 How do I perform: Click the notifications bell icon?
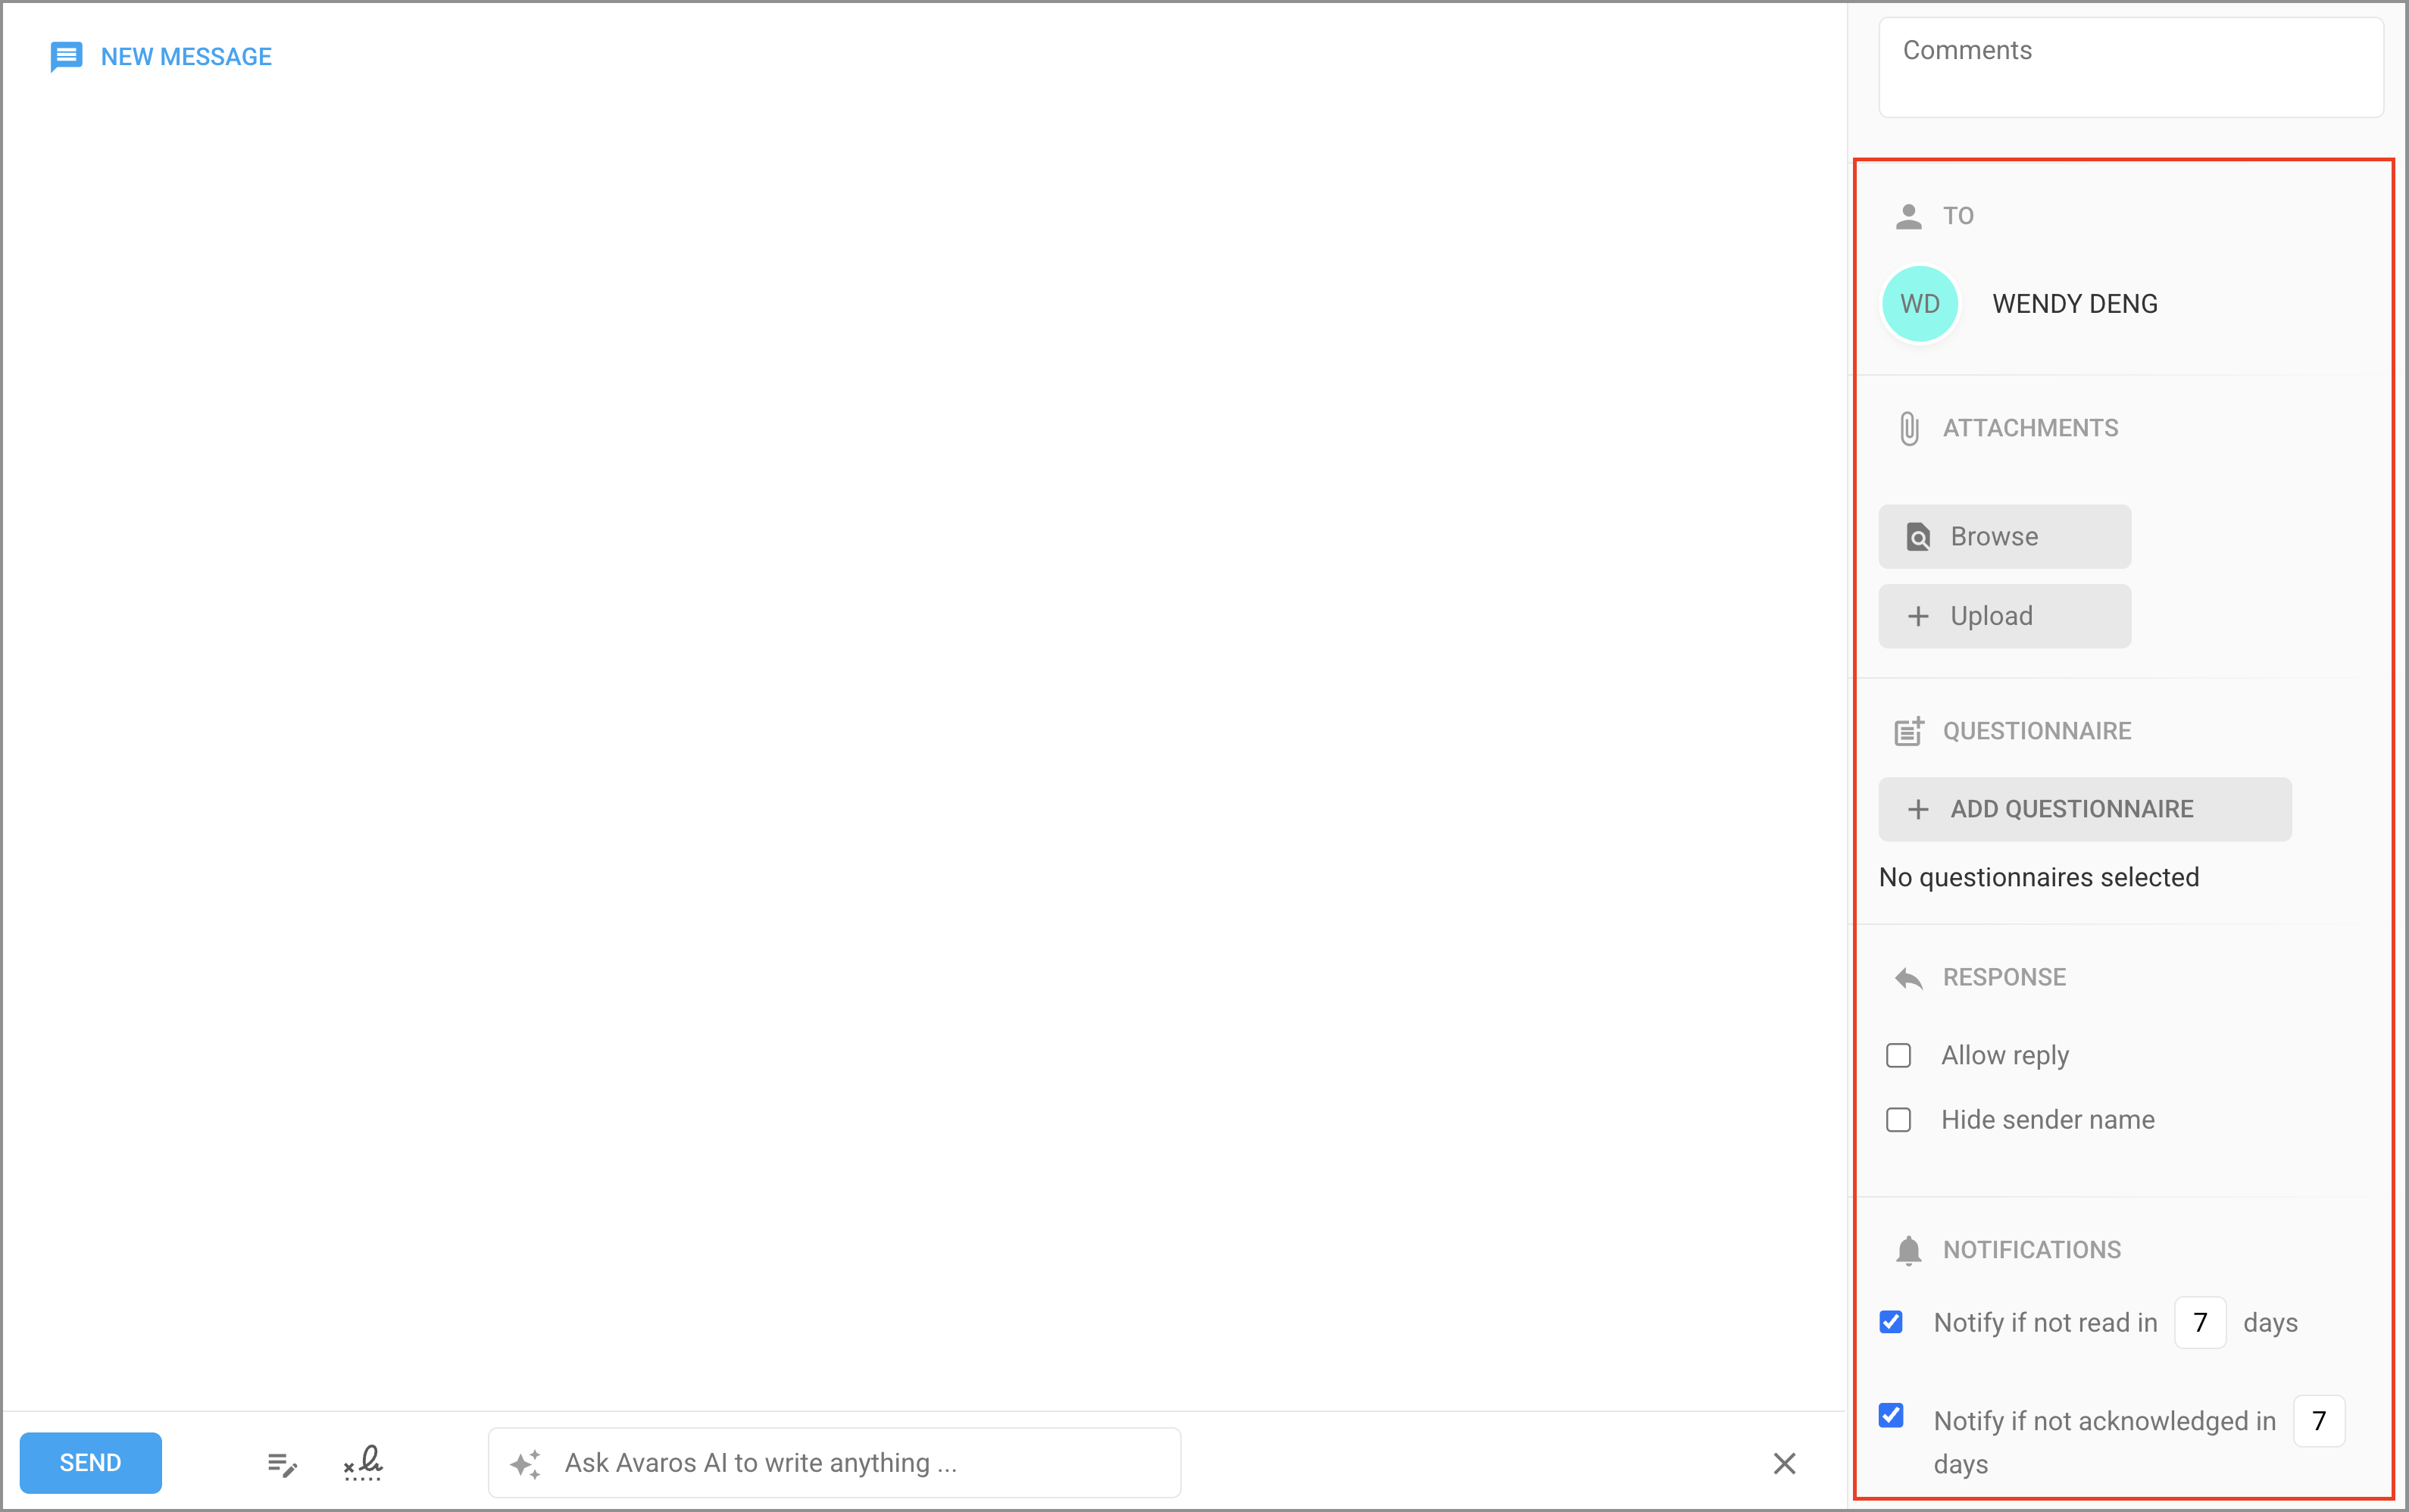coord(1909,1250)
